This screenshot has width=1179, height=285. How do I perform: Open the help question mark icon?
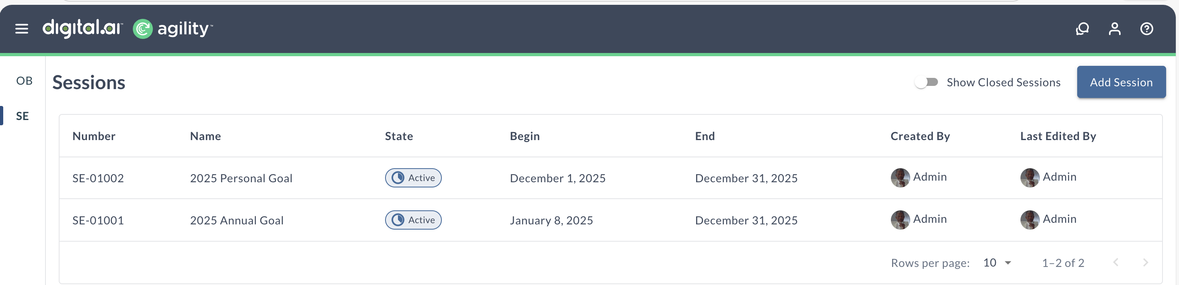coord(1147,29)
